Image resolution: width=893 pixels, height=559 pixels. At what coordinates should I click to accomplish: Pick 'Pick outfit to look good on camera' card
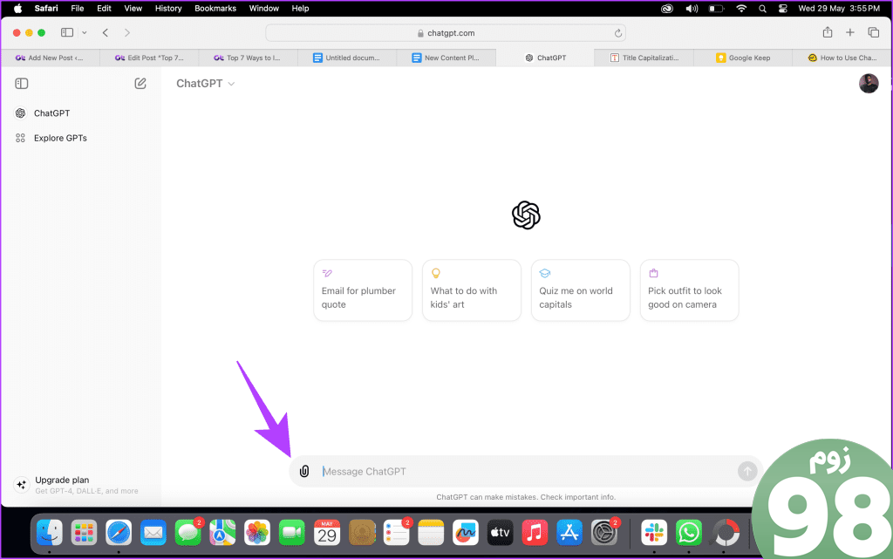[x=689, y=290]
